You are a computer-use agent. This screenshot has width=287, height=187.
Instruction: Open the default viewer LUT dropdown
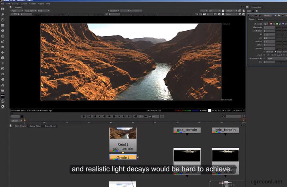(x=231, y=11)
